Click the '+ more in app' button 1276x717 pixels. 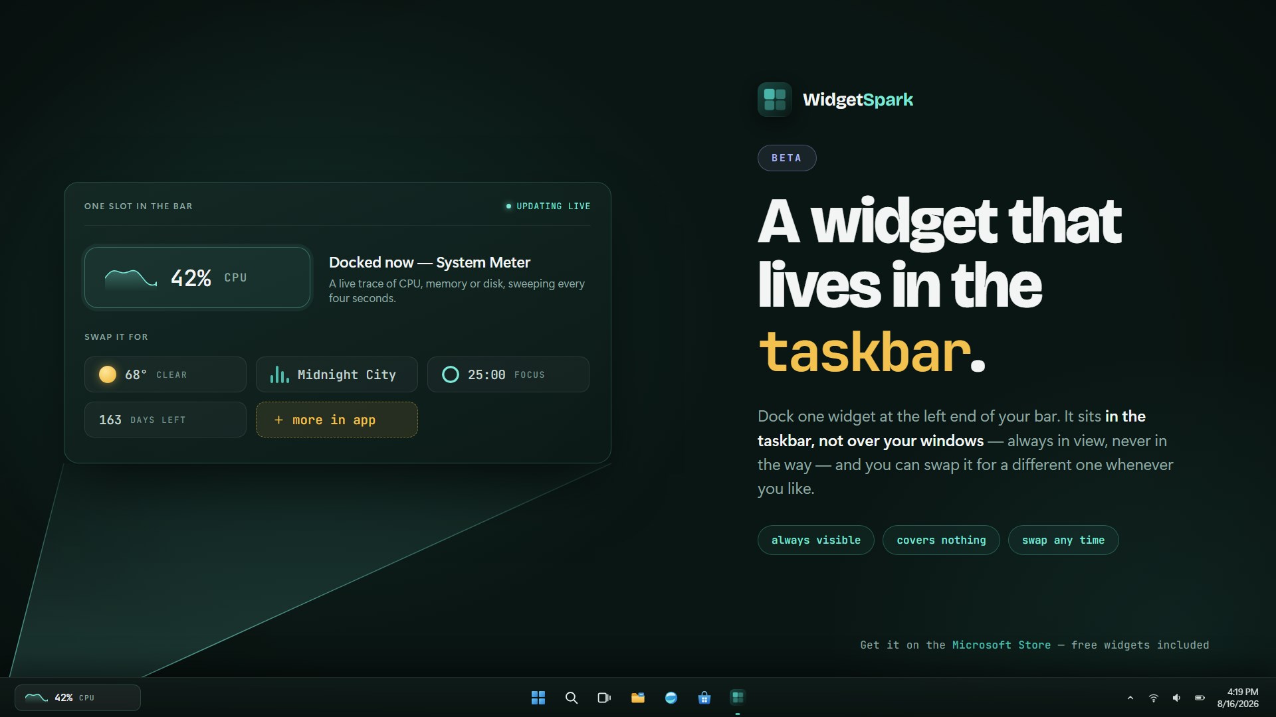pos(337,420)
